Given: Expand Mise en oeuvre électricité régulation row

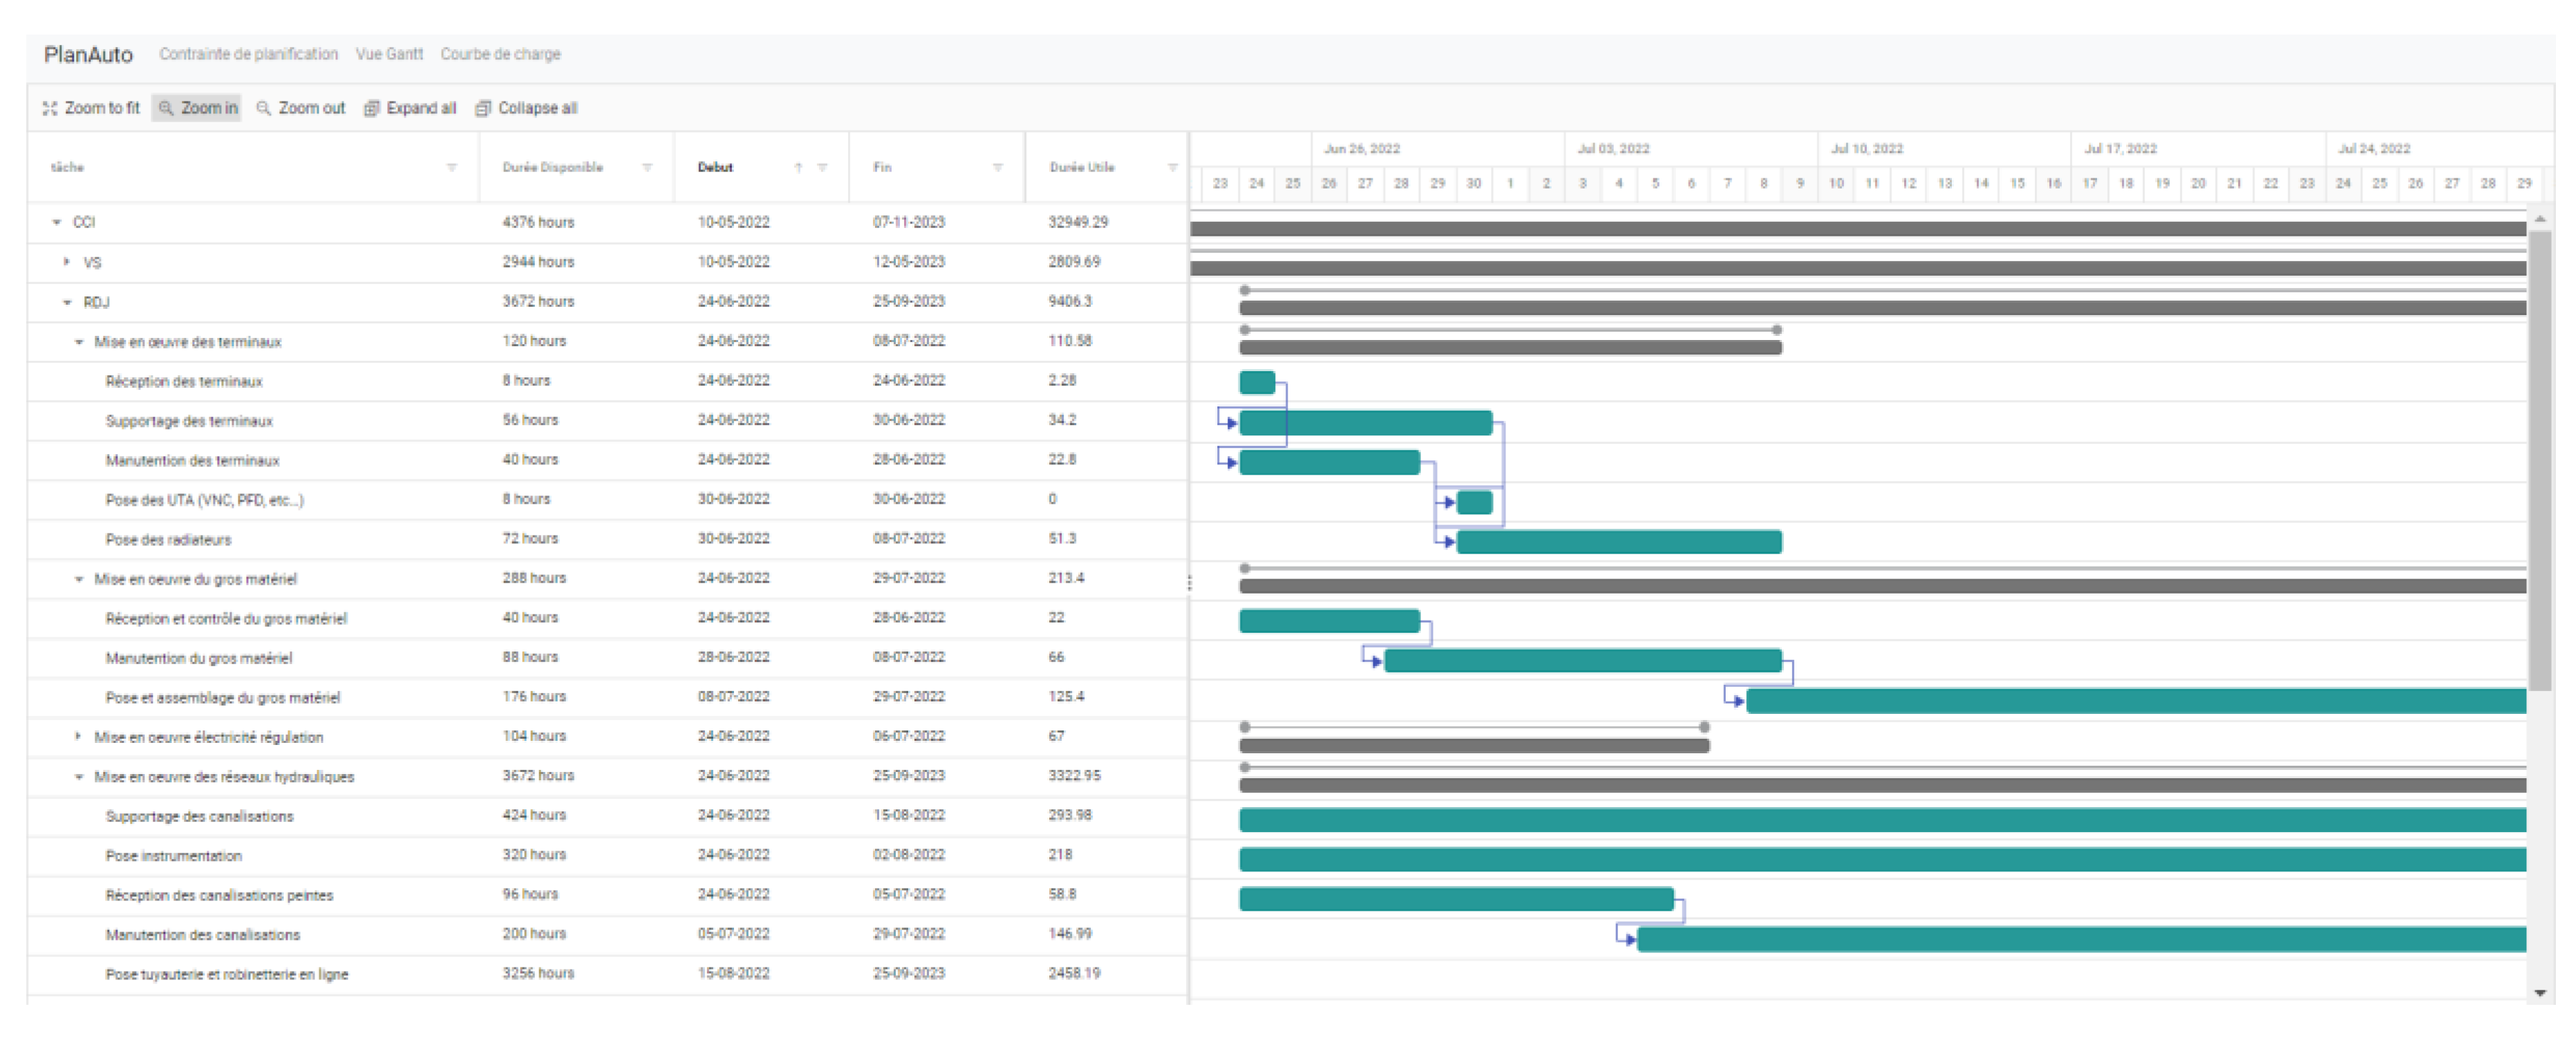Looking at the screenshot, I should click(78, 736).
